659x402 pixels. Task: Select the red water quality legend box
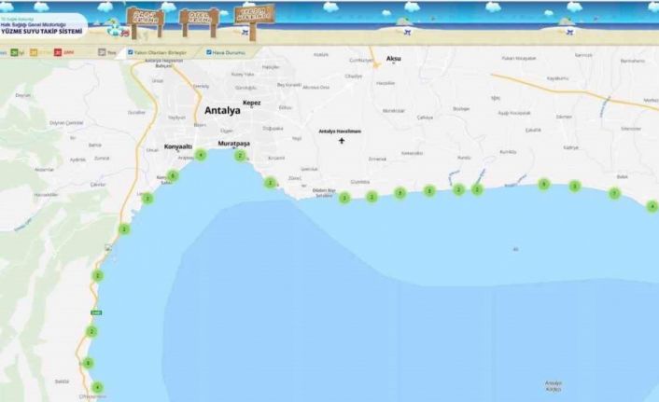click(x=58, y=52)
